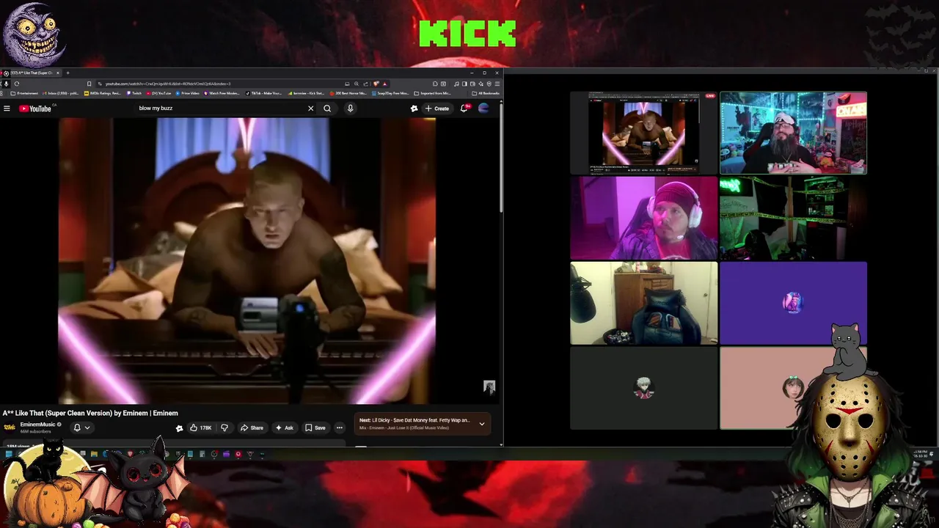Open the Kick streamer bookmark

[x=306, y=93]
